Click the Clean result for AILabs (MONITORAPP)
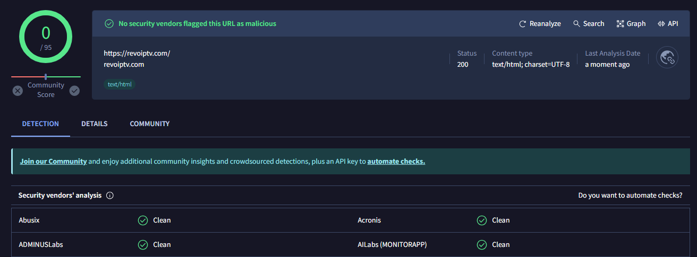The height and width of the screenshot is (257, 697). point(501,245)
